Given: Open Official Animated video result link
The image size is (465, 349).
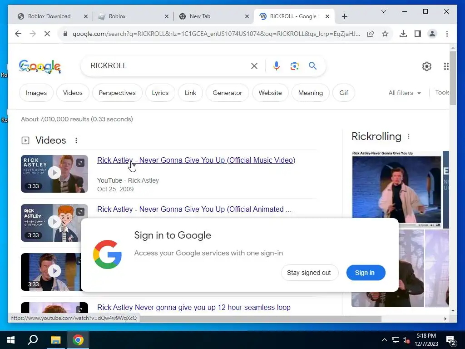Looking at the screenshot, I should [x=194, y=209].
